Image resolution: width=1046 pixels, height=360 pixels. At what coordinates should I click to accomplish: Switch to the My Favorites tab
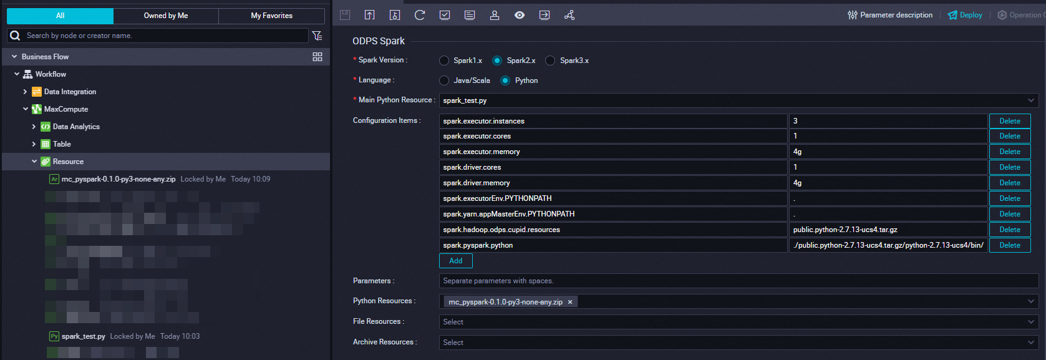tap(271, 16)
